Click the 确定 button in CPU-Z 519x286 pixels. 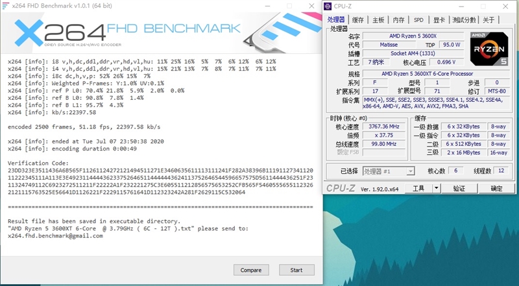pos(496,188)
